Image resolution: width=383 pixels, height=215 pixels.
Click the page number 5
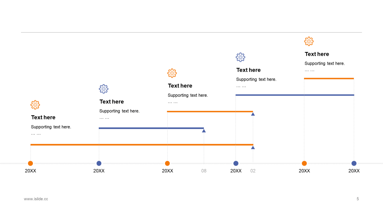pyautogui.click(x=358, y=199)
